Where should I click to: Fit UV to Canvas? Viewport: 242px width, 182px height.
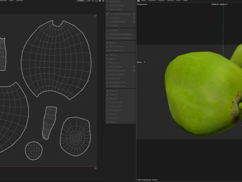pyautogui.click(x=120, y=47)
